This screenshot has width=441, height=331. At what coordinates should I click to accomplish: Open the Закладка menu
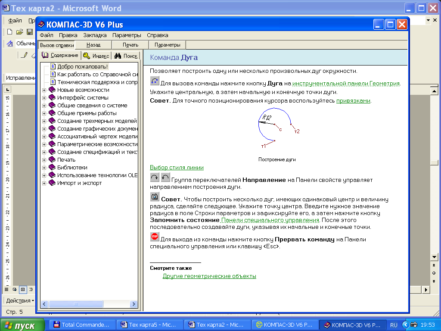[95, 35]
